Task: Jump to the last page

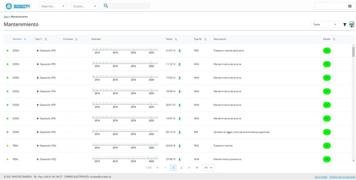Action: [x=197, y=168]
